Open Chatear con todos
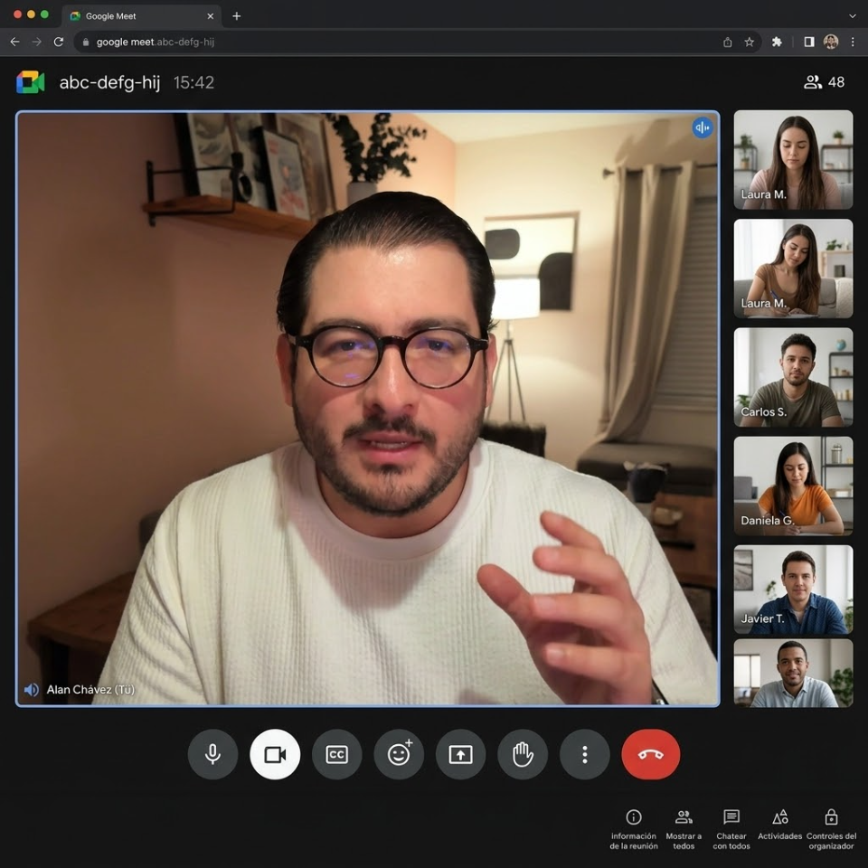The width and height of the screenshot is (868, 868). point(731,829)
